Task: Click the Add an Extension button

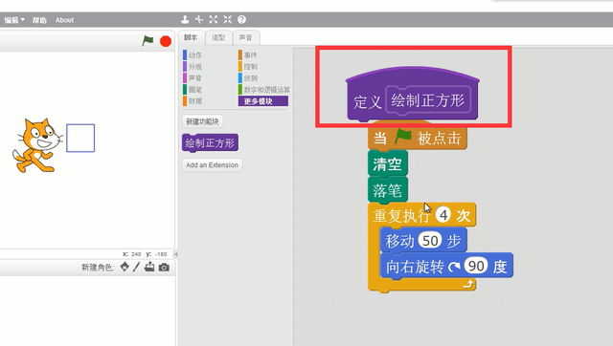Action: (x=212, y=165)
